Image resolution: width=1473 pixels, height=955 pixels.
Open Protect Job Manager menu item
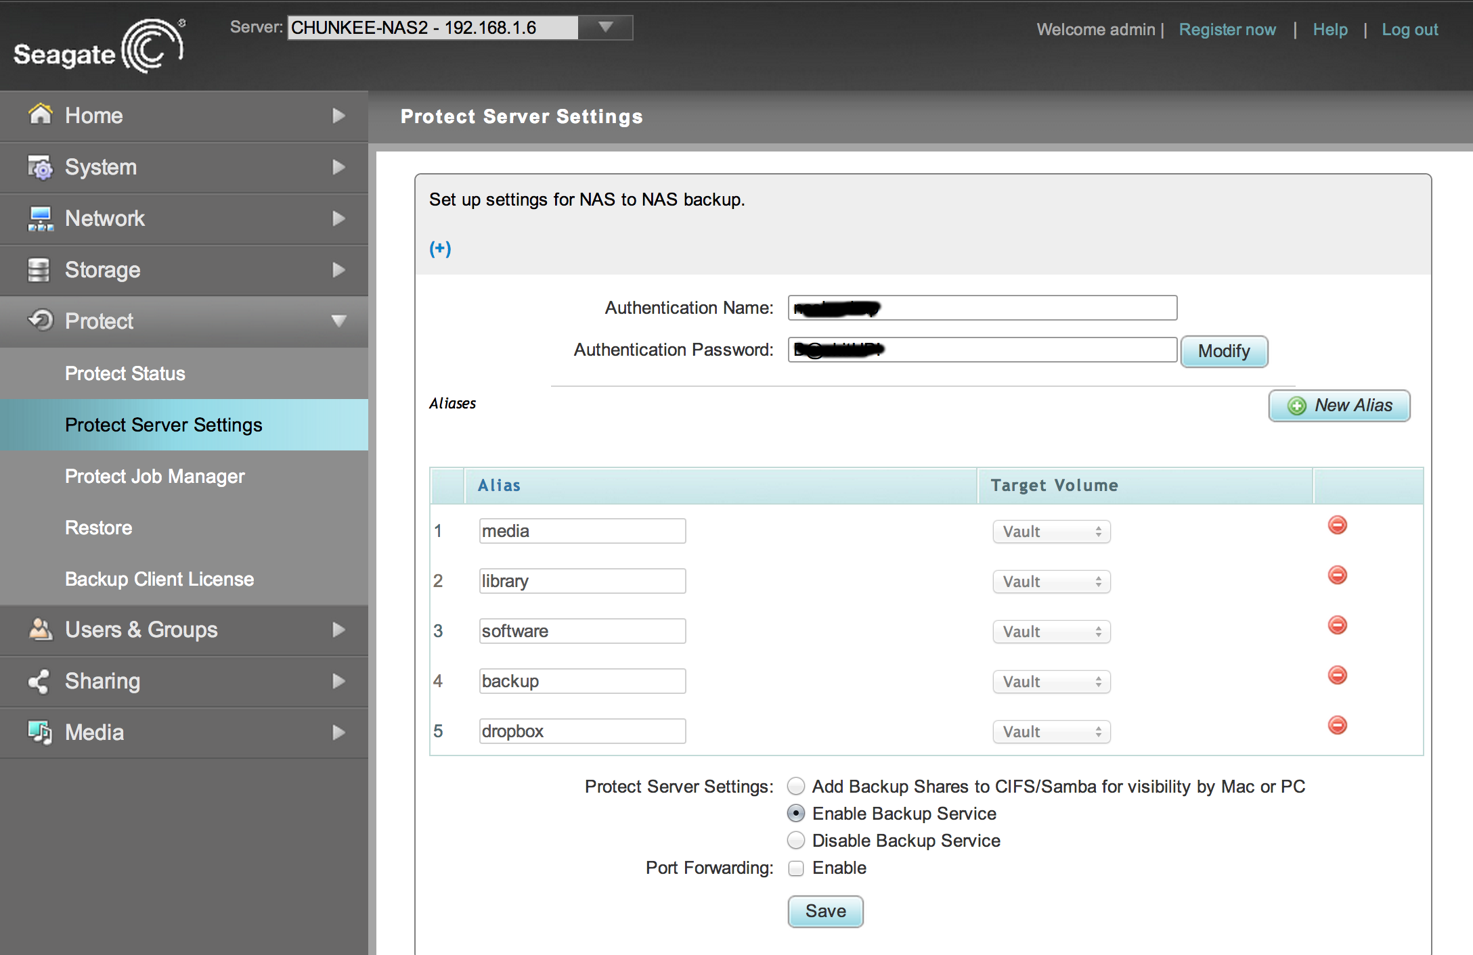click(x=154, y=476)
